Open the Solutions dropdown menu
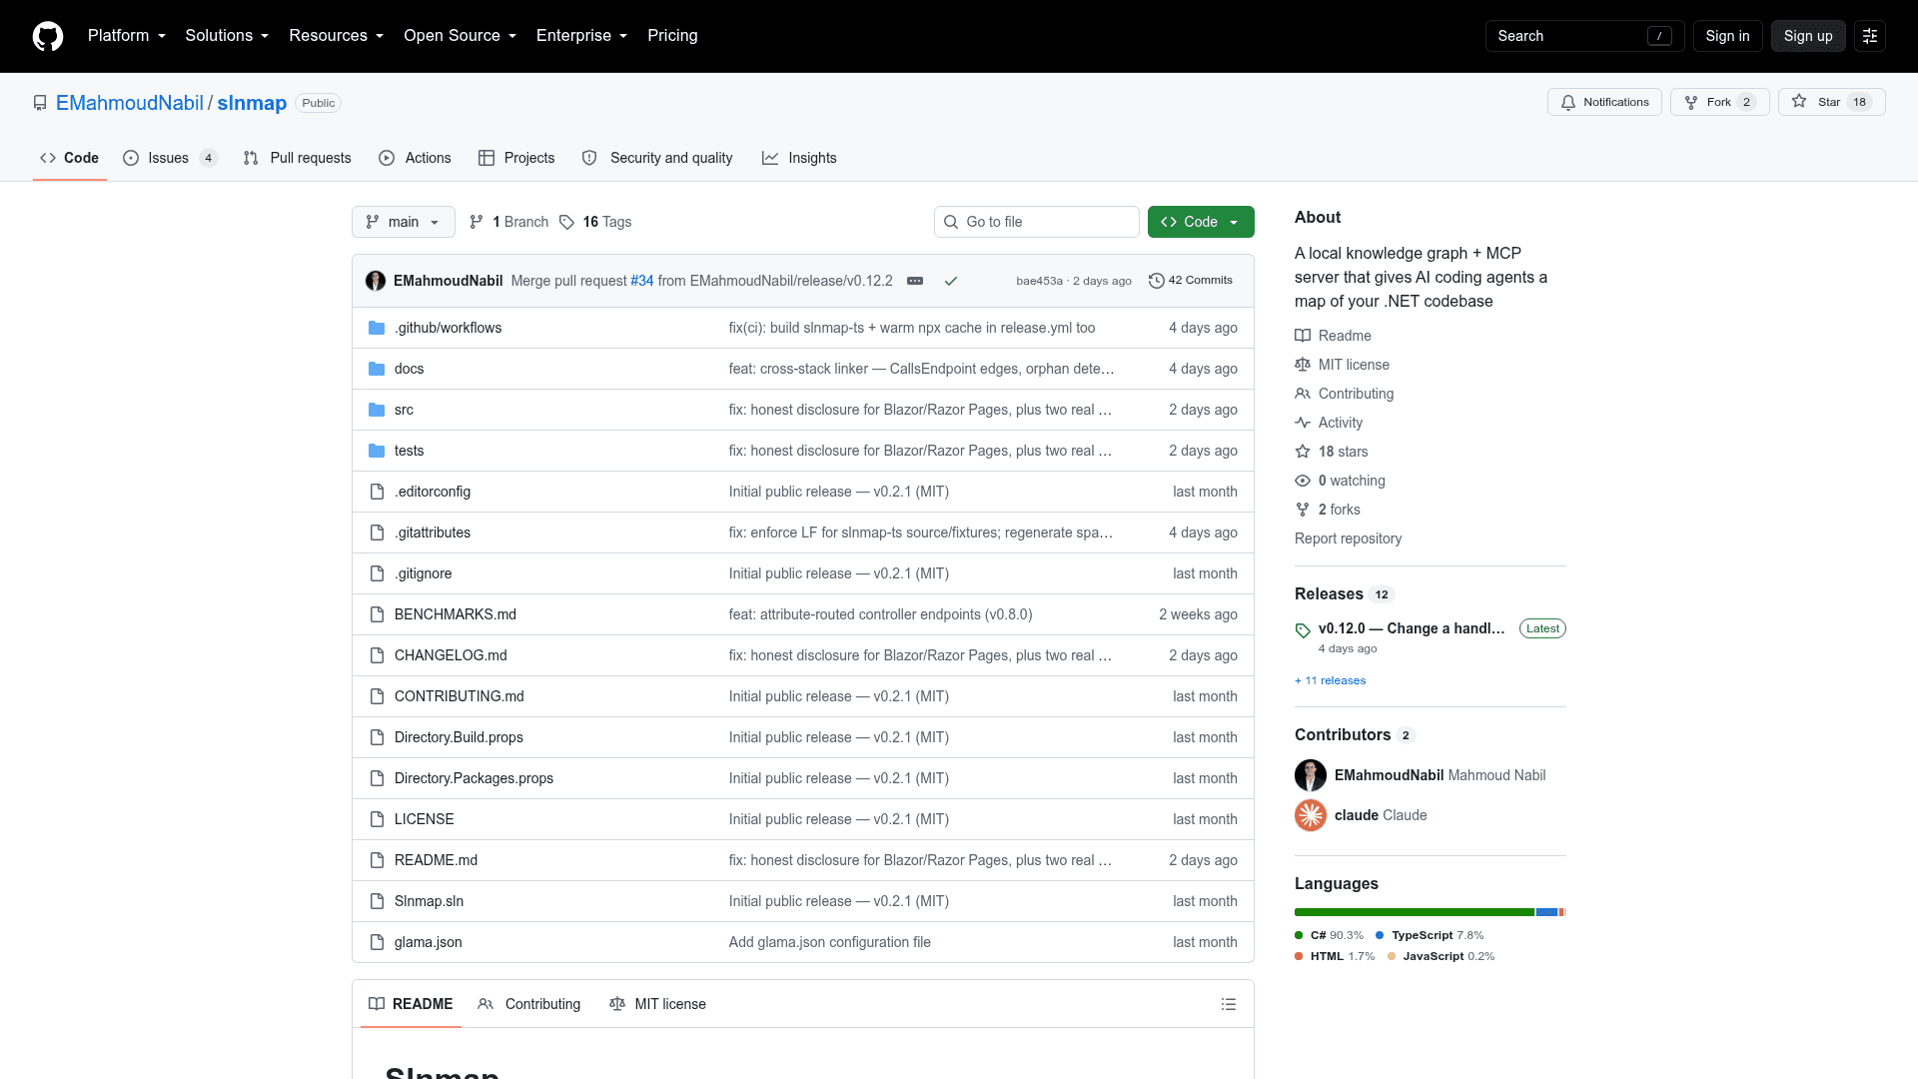The image size is (1918, 1079). 227,36
